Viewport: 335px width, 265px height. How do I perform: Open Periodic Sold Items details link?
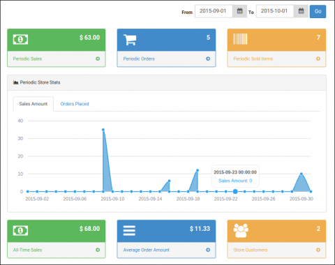(253, 59)
